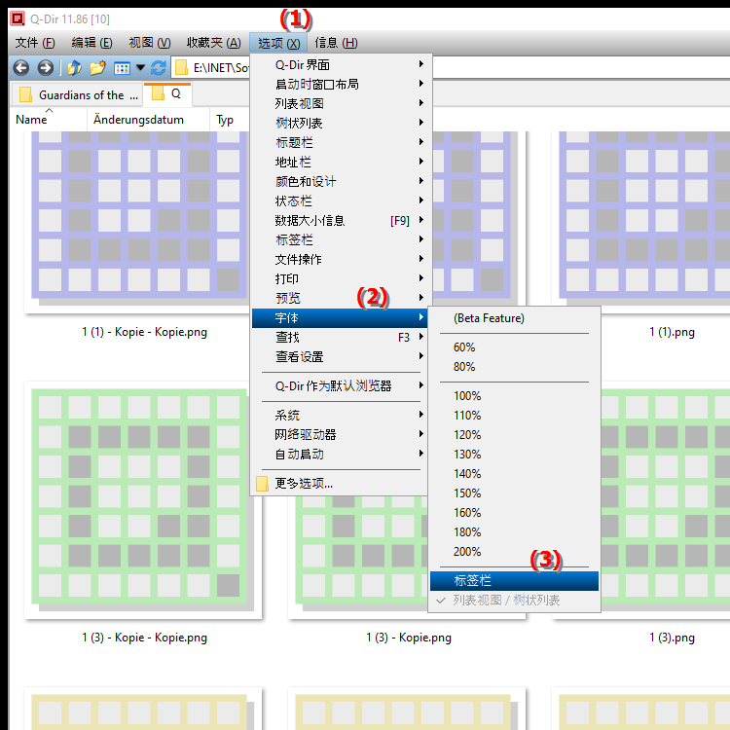Set font size to 80%

pos(514,367)
